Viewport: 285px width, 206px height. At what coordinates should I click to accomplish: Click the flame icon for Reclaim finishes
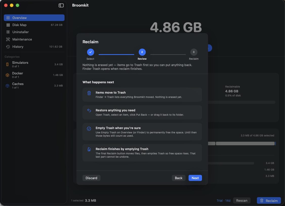(x=89, y=149)
